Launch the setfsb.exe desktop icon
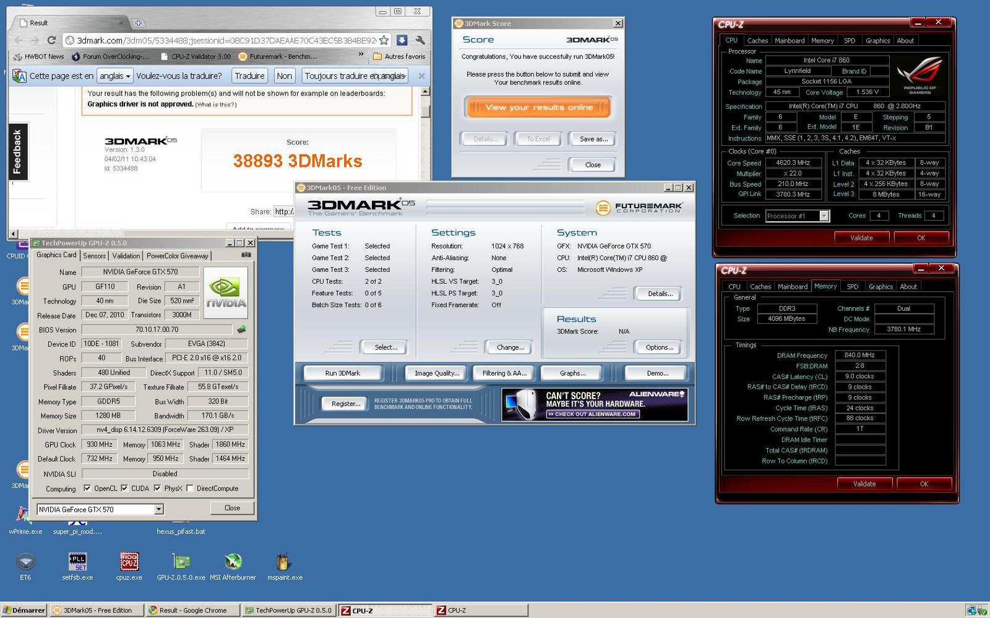990x618 pixels. pos(77,565)
